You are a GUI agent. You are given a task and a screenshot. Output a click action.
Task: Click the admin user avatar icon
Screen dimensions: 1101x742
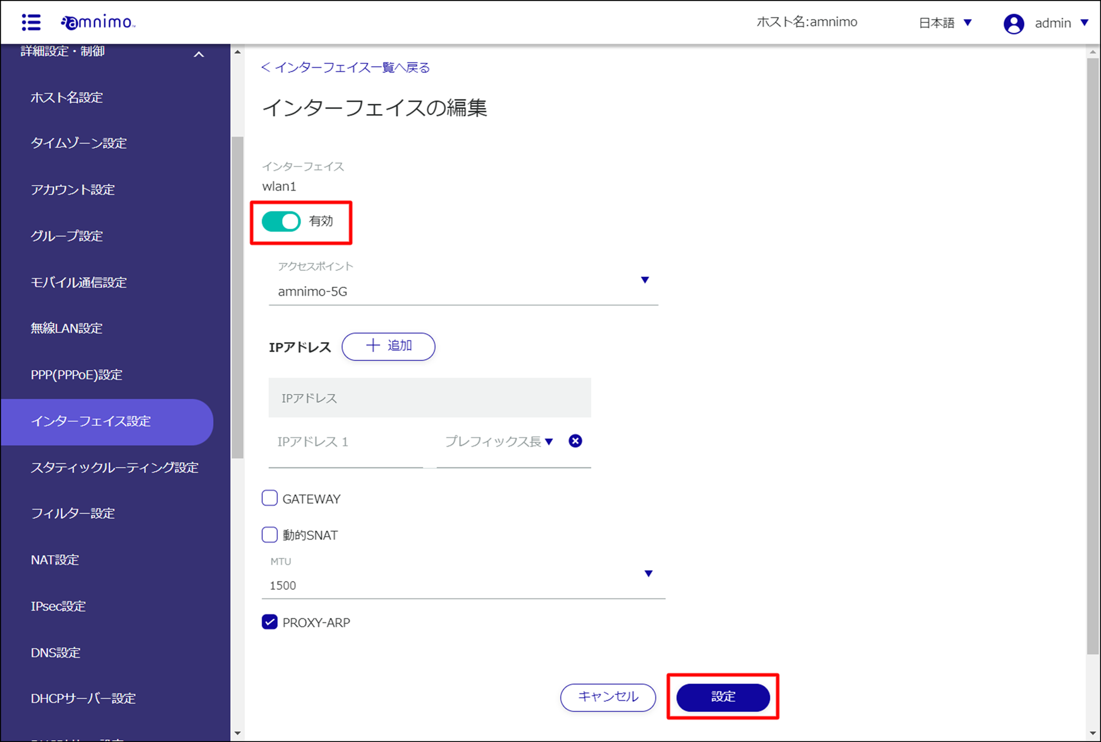1014,23
